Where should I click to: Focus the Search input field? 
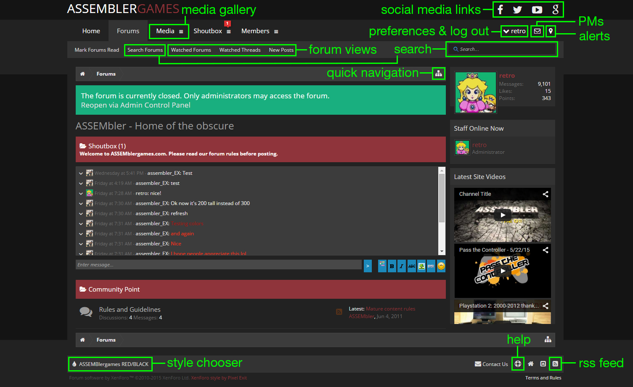(x=502, y=49)
